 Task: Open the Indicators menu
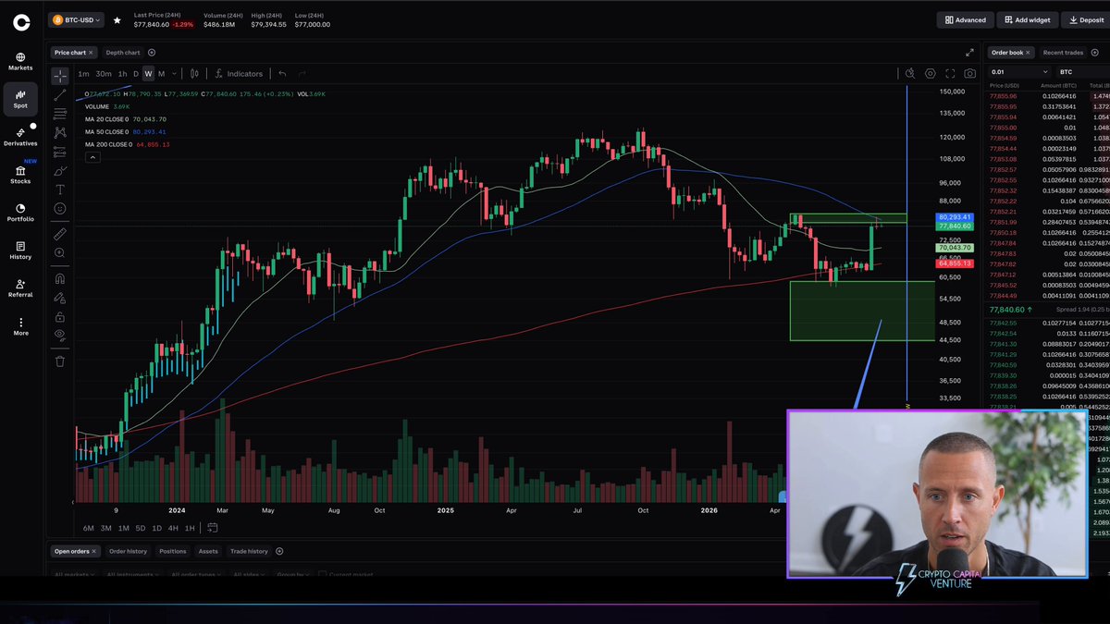click(x=240, y=74)
